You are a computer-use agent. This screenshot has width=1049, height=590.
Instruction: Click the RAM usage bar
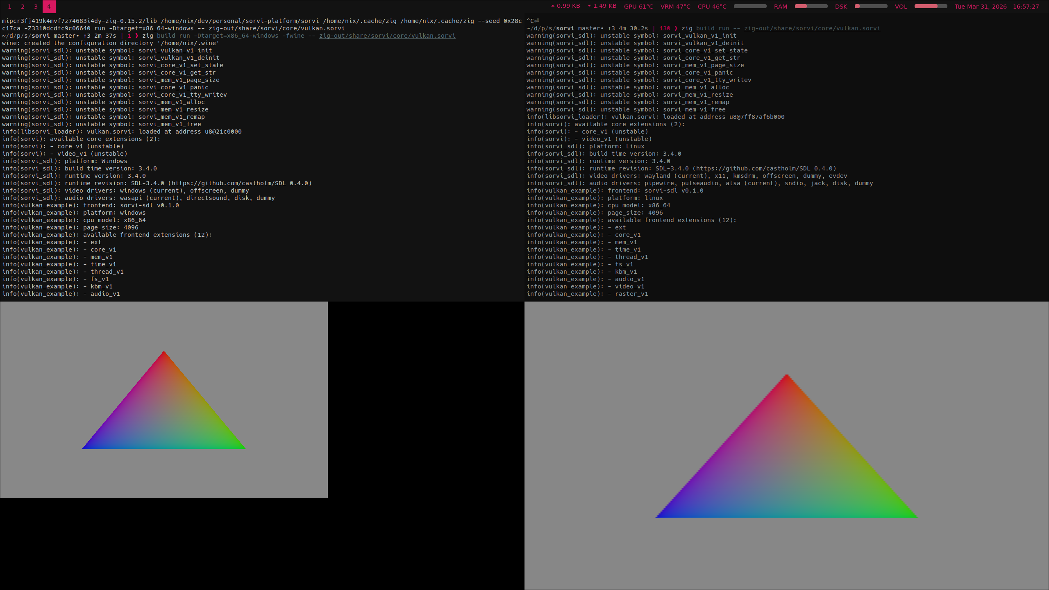pos(811,7)
